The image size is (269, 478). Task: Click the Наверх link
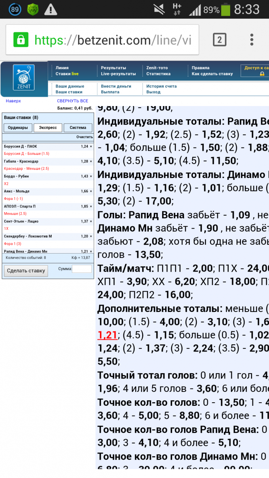(x=13, y=101)
